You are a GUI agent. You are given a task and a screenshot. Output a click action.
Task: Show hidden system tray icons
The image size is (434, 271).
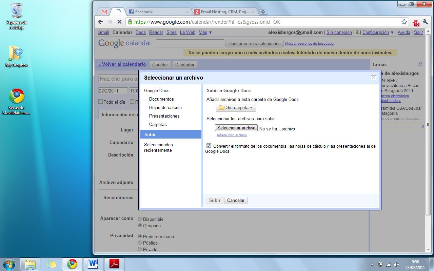pos(372,265)
